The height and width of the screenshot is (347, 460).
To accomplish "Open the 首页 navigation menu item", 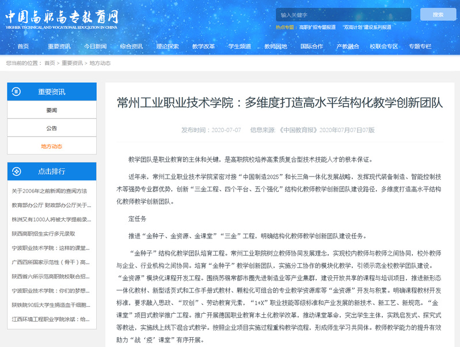I will [x=23, y=47].
